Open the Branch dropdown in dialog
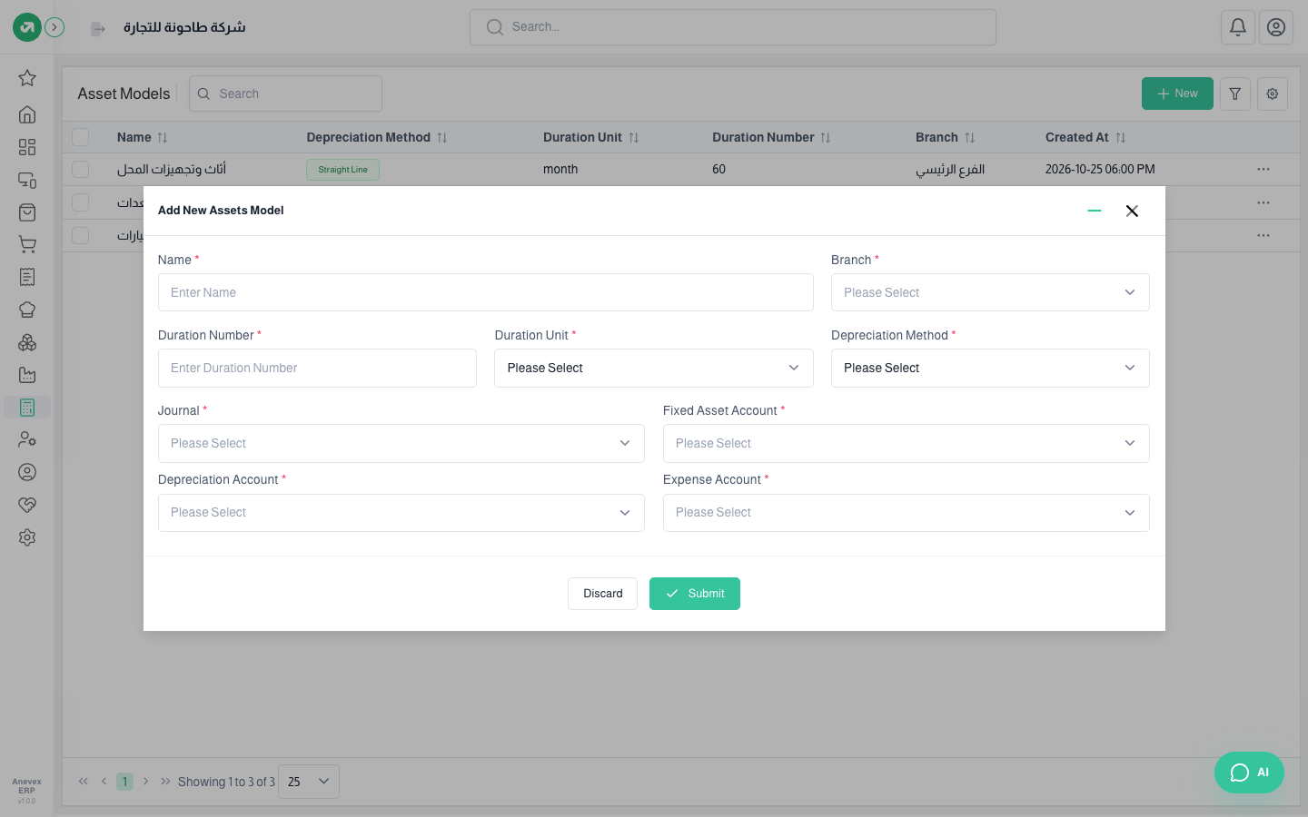The height and width of the screenshot is (817, 1308). pos(990,292)
